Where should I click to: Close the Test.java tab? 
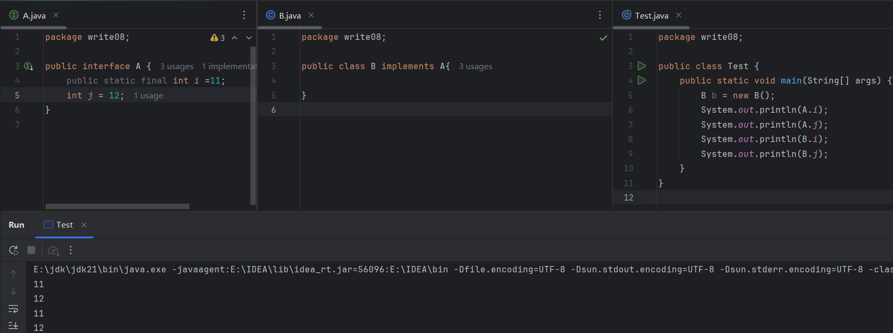click(x=679, y=15)
